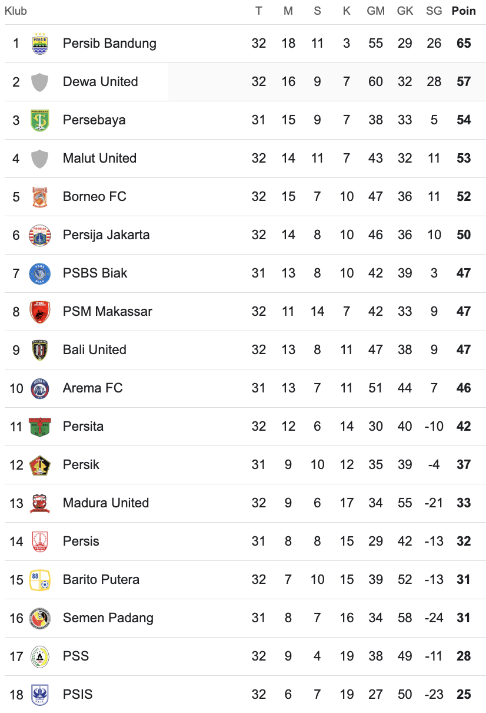486x713 pixels.
Task: Click the PSM Makassar red crest
Action: click(40, 312)
